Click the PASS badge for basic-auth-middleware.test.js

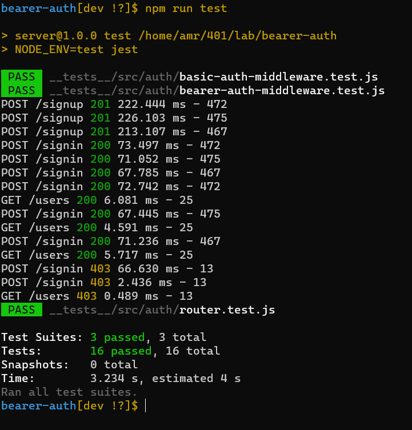[22, 77]
